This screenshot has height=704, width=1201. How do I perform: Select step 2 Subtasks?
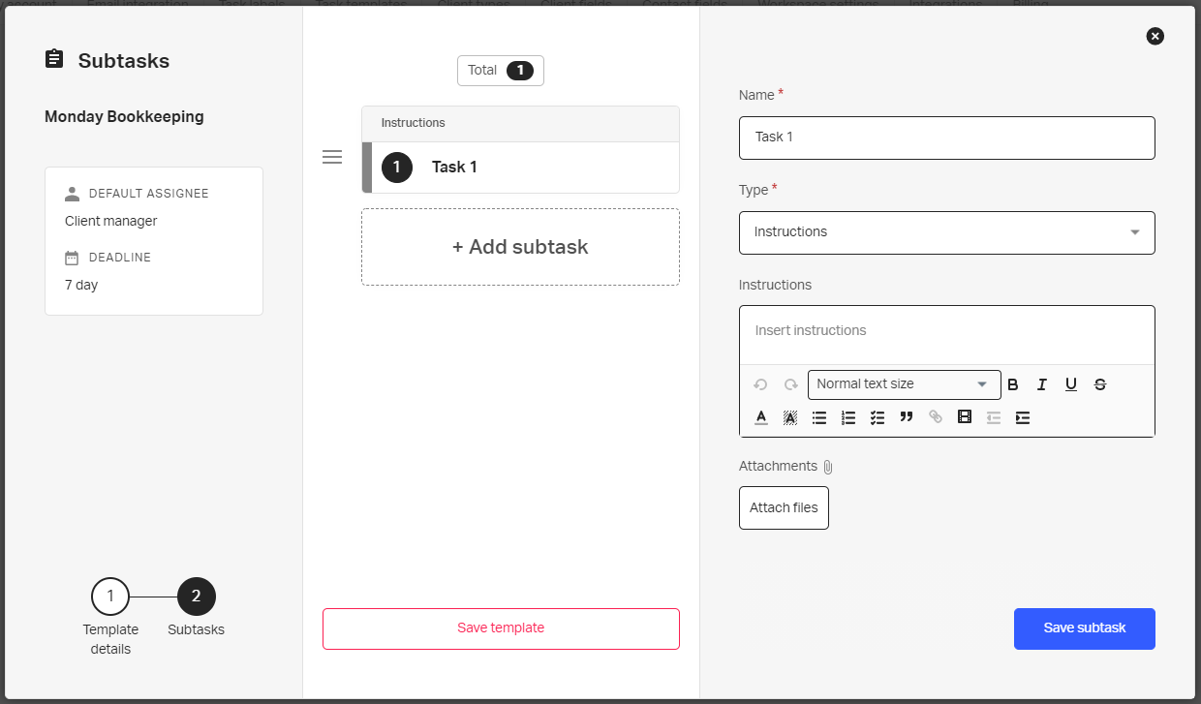point(197,597)
